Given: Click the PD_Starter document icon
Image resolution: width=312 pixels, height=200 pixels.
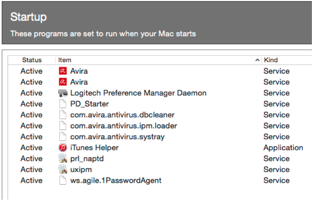Looking at the screenshot, I should [63, 104].
